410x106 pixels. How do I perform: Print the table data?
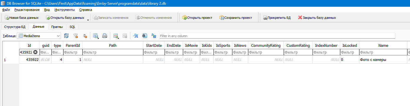pos(104,36)
